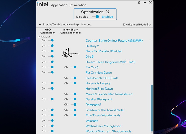This screenshot has width=186, height=134.
Task: Click the Intel logo
Action: tap(43, 4)
